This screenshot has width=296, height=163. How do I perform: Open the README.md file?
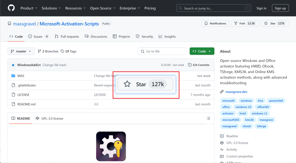[x=26, y=104]
